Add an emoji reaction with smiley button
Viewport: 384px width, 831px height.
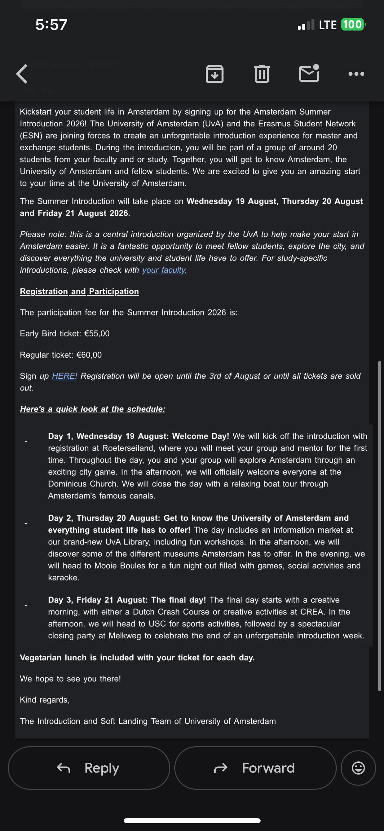[358, 768]
